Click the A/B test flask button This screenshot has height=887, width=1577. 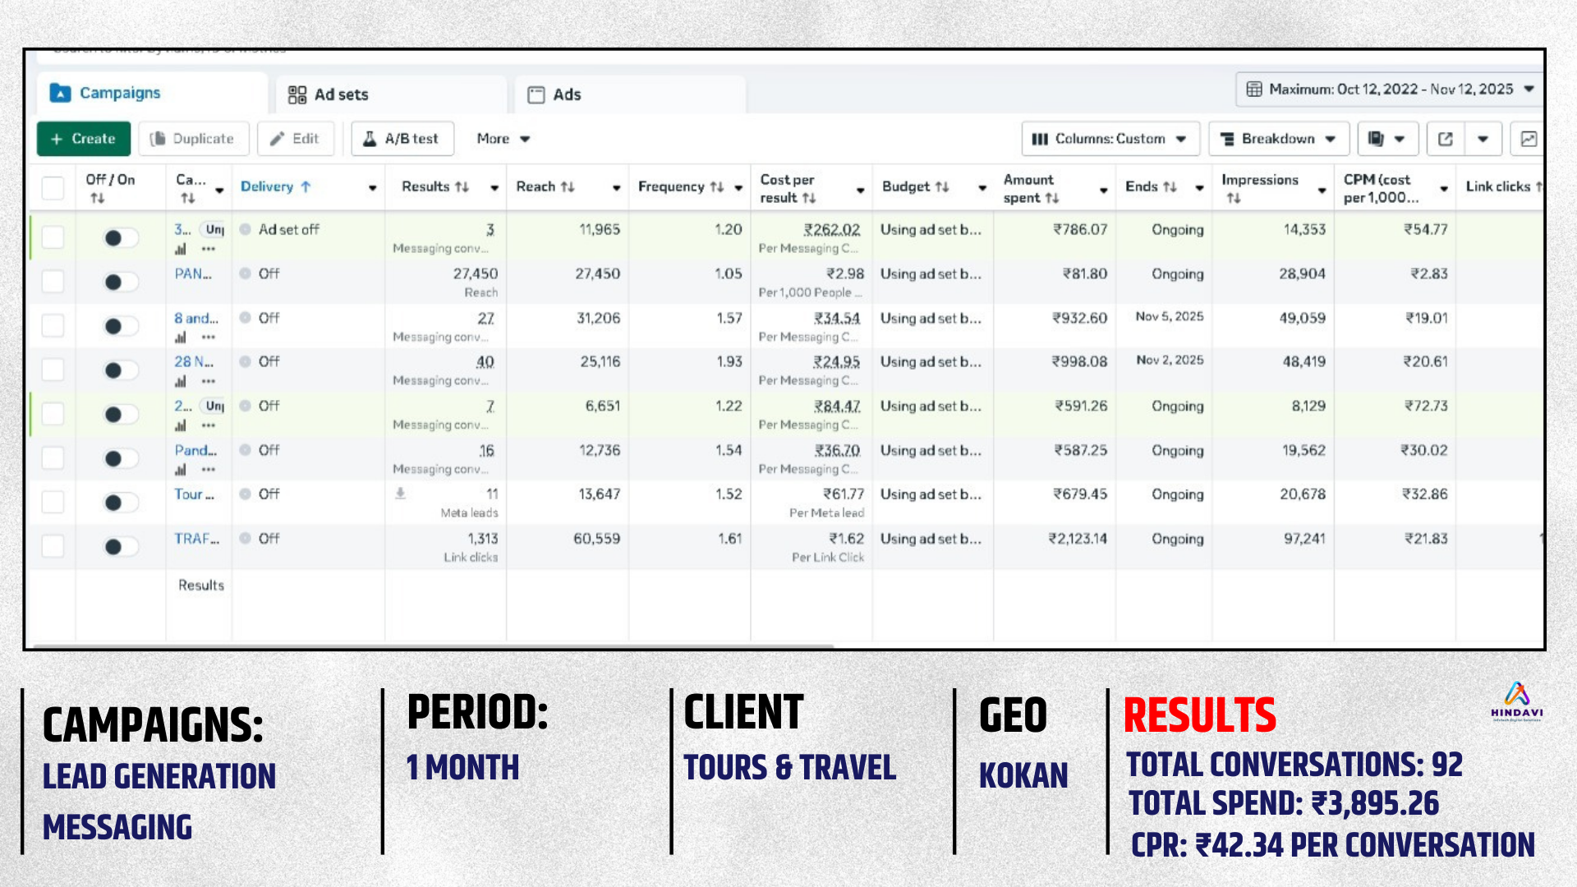[x=402, y=139]
